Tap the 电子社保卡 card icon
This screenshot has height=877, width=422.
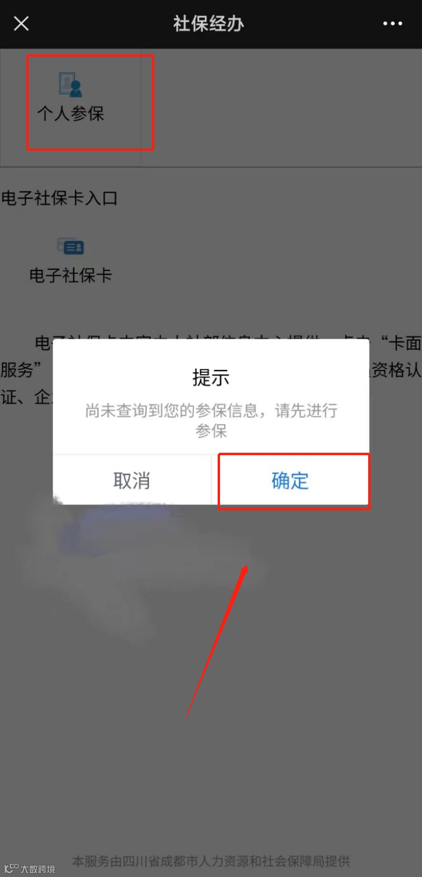click(70, 246)
